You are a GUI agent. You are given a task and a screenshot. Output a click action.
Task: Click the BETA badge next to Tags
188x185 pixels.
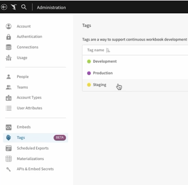click(60, 138)
